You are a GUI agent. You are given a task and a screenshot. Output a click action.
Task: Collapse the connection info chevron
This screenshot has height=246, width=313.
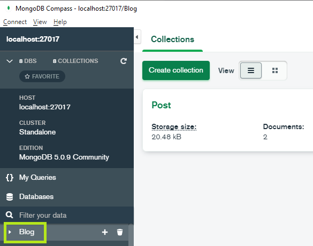[x=10, y=61]
